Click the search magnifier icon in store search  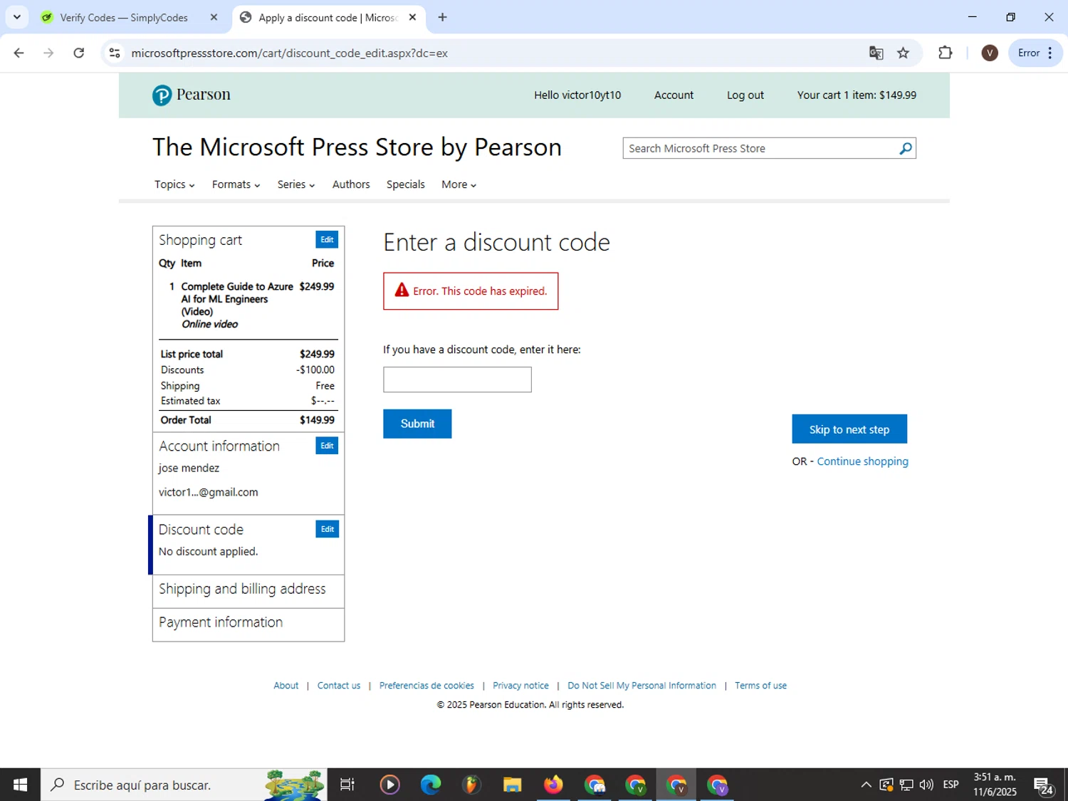[905, 148]
